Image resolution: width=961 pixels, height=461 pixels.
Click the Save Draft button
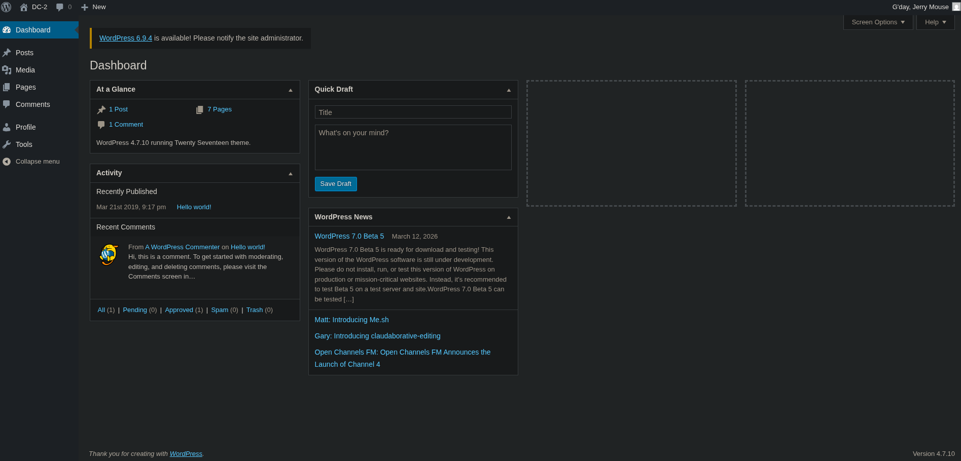coord(336,184)
